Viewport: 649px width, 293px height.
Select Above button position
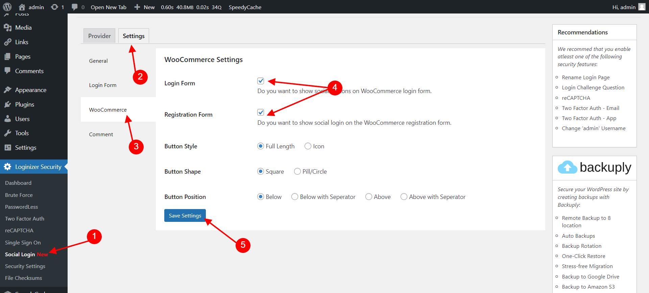[369, 197]
